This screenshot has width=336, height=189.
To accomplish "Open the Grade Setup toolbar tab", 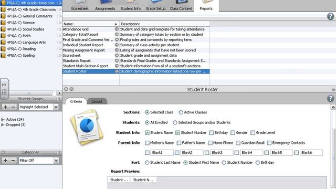I will coord(155,6).
